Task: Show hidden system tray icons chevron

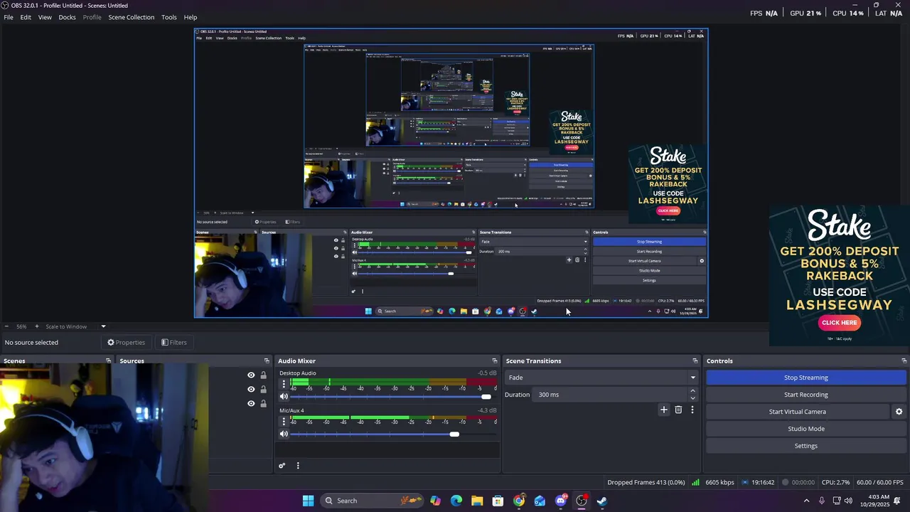Action: pos(806,501)
